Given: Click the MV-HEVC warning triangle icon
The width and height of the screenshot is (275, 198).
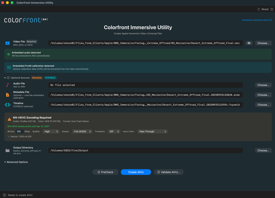Looking at the screenshot, I should tap(9, 119).
